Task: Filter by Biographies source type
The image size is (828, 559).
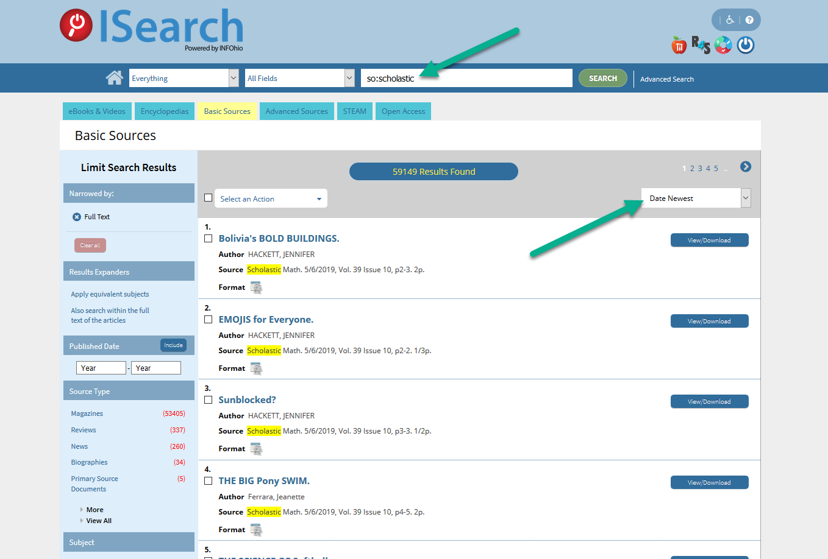Action: (x=89, y=462)
